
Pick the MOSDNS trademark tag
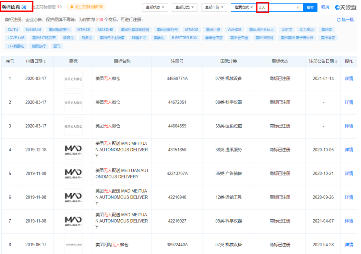[105, 30]
